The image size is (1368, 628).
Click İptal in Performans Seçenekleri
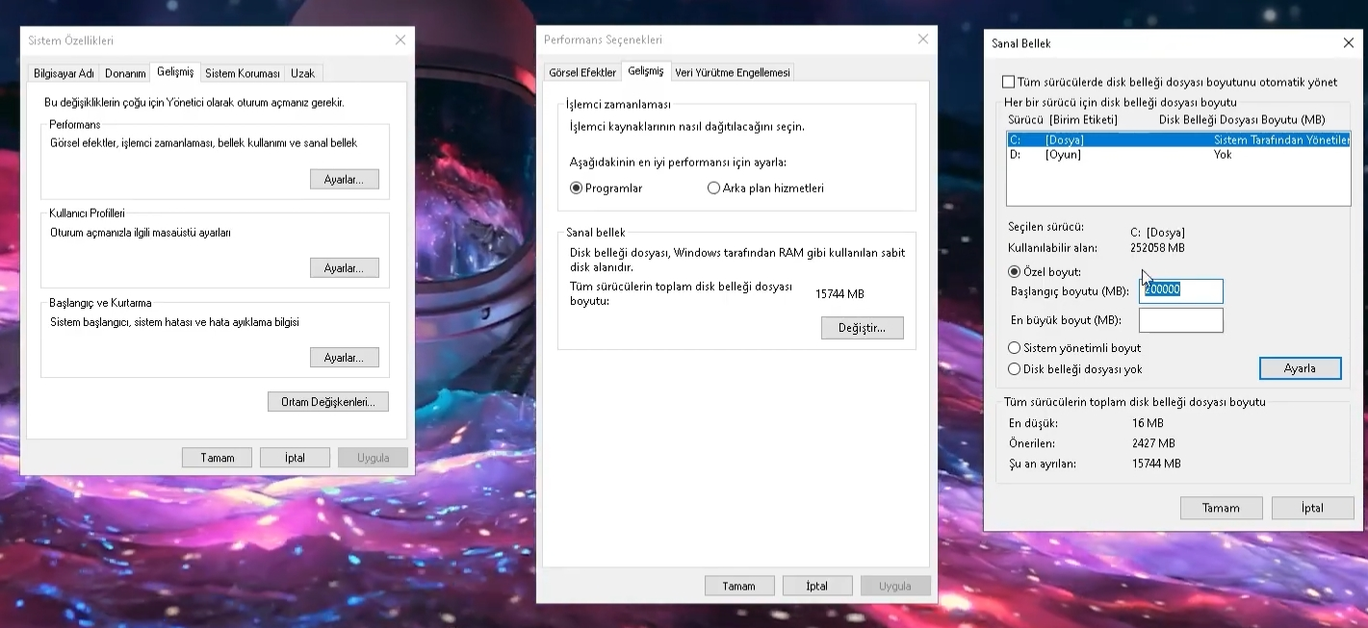click(x=817, y=586)
